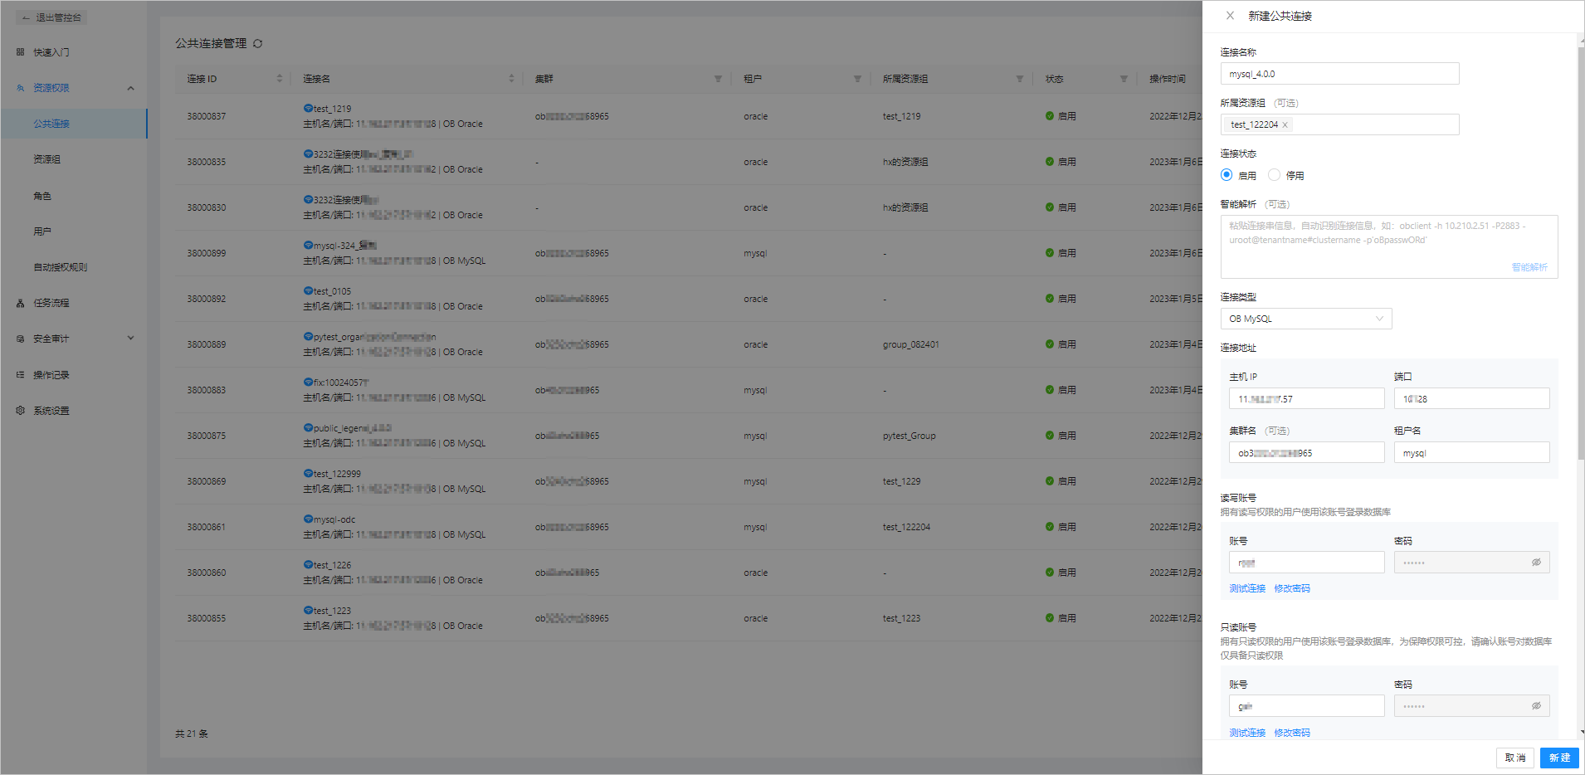The image size is (1585, 775).
Task: Open the 租户 column filter icon
Action: 857,79
